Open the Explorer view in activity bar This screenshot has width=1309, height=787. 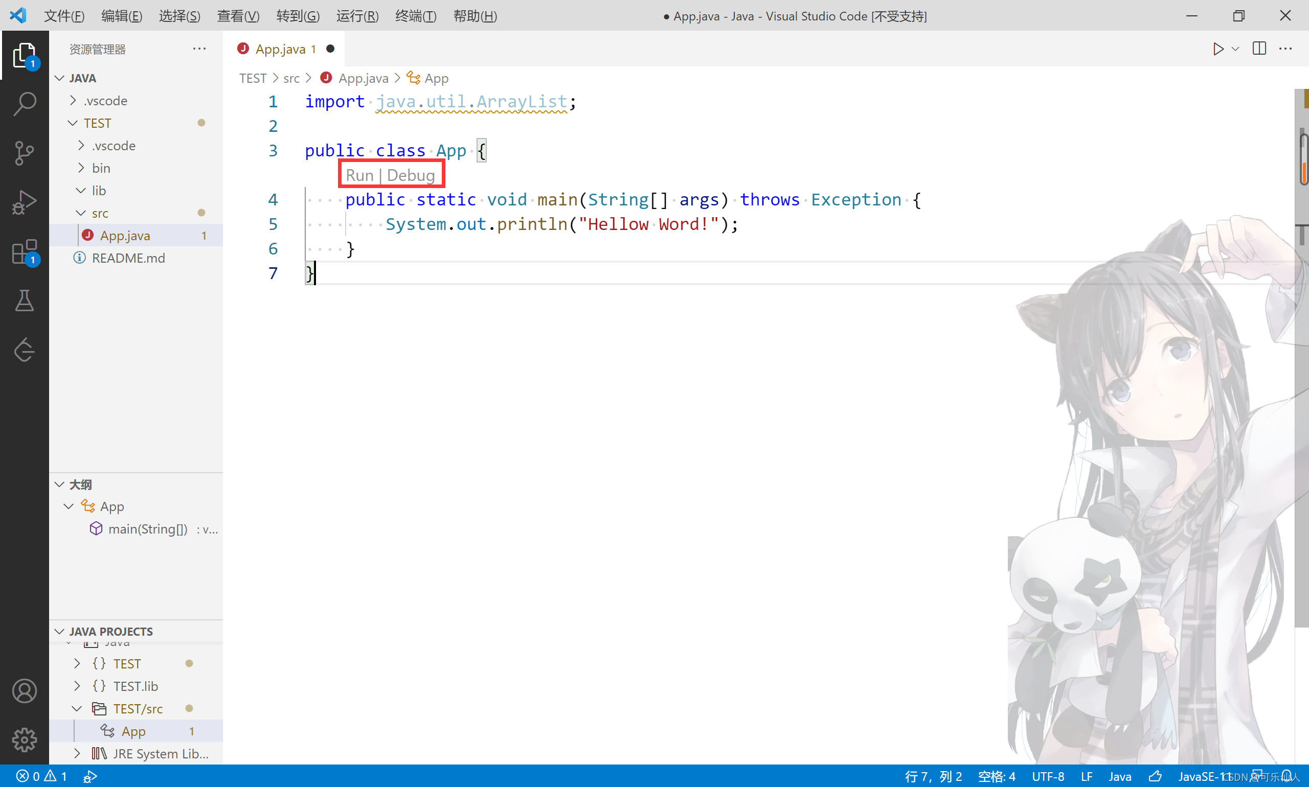pyautogui.click(x=25, y=55)
